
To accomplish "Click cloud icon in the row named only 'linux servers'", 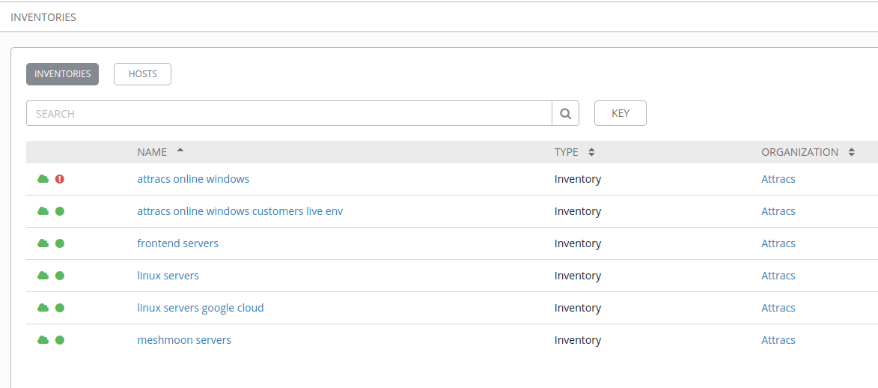I will tap(43, 276).
